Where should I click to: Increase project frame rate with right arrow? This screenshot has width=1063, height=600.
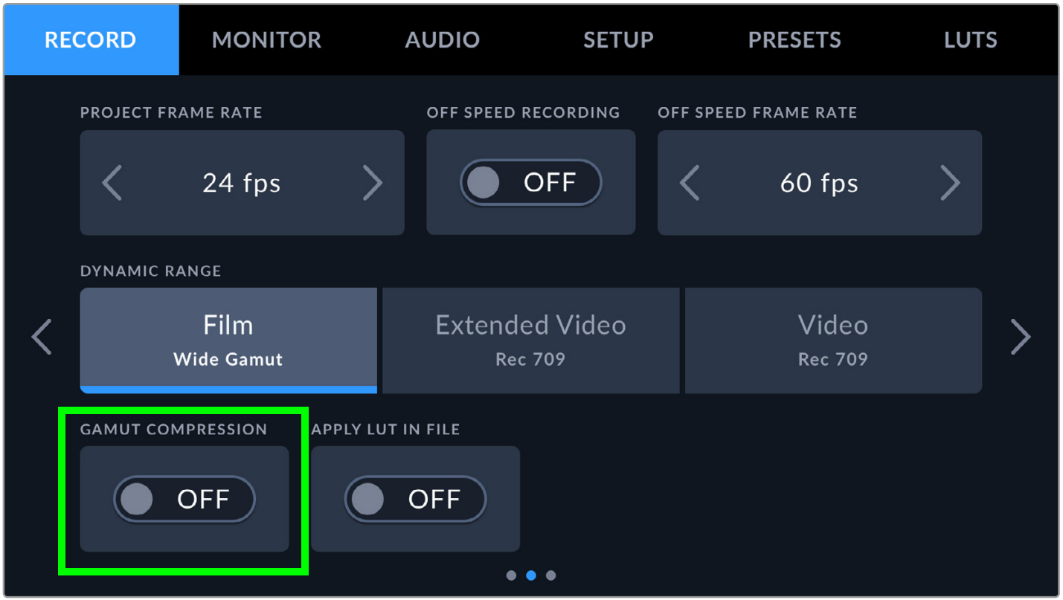click(x=372, y=183)
